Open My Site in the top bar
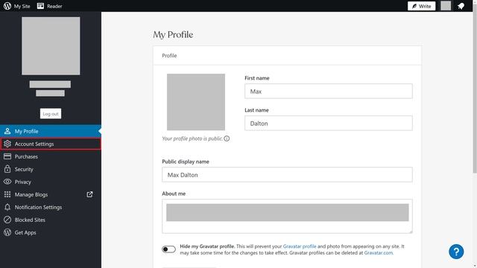The image size is (477, 268). [22, 6]
